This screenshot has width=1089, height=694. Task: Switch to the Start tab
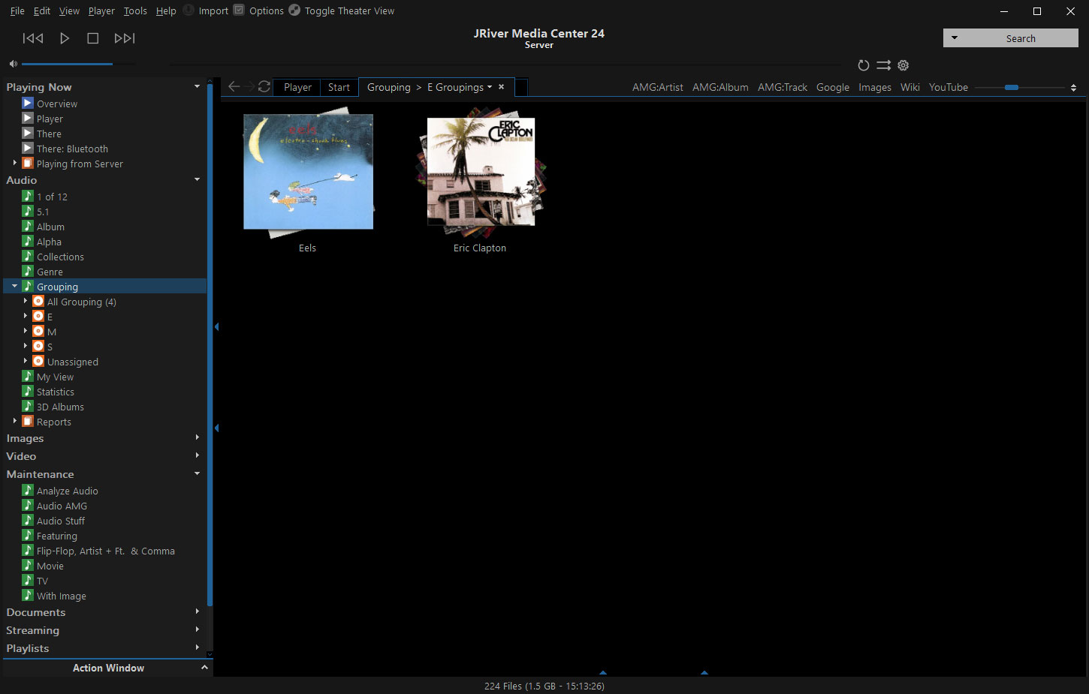[339, 87]
